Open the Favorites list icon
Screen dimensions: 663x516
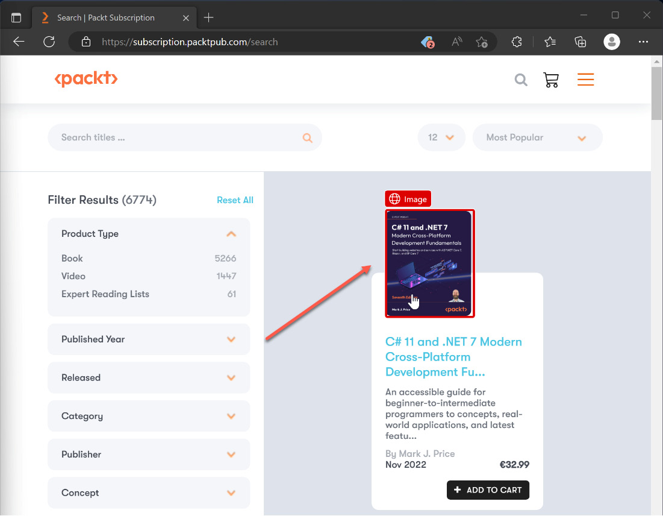550,42
